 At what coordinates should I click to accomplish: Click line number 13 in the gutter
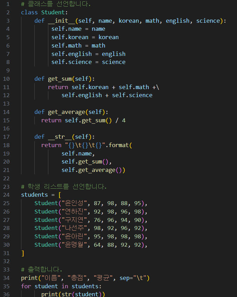6,104
